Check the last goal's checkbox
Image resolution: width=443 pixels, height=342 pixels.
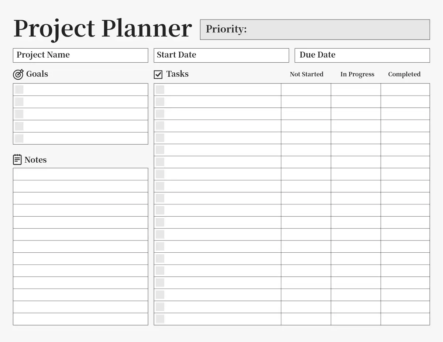19,138
